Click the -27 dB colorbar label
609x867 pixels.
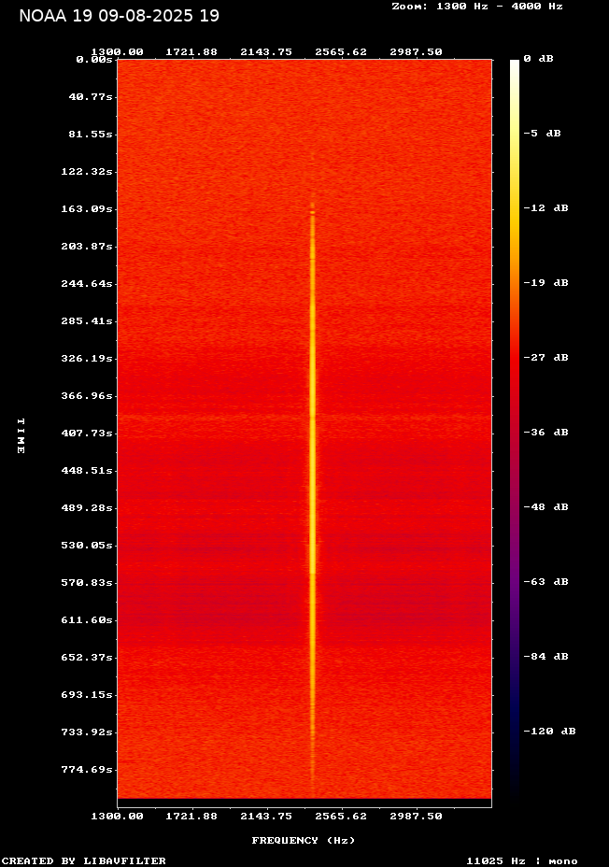point(546,358)
